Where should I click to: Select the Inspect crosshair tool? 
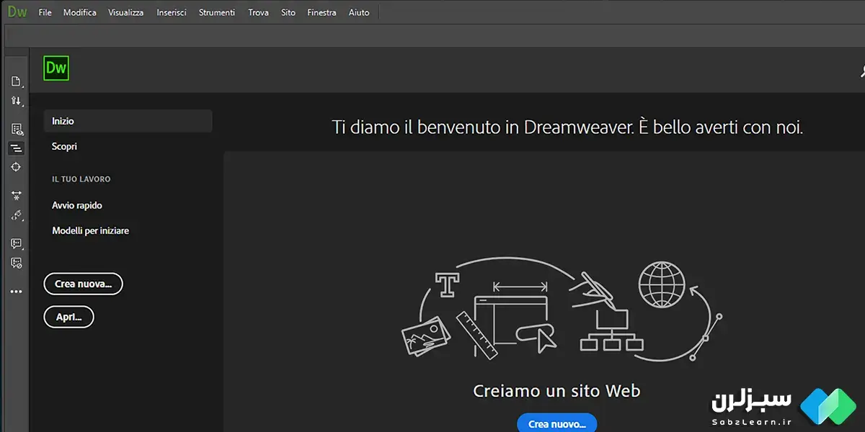pyautogui.click(x=16, y=167)
